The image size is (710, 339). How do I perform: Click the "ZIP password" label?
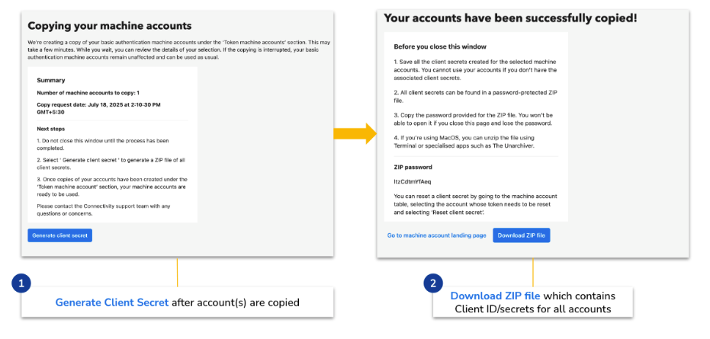pyautogui.click(x=413, y=167)
